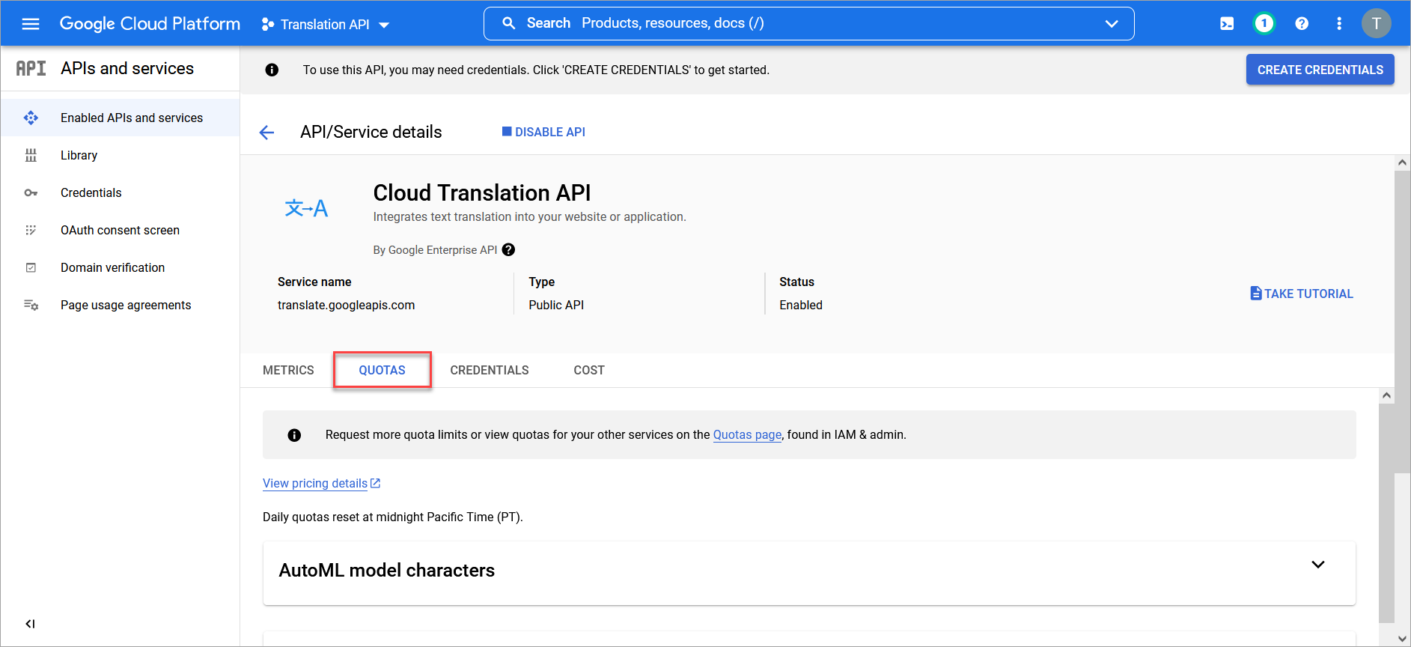Click the service name translate.googleapis.com
This screenshot has height=647, width=1411.
pos(346,305)
